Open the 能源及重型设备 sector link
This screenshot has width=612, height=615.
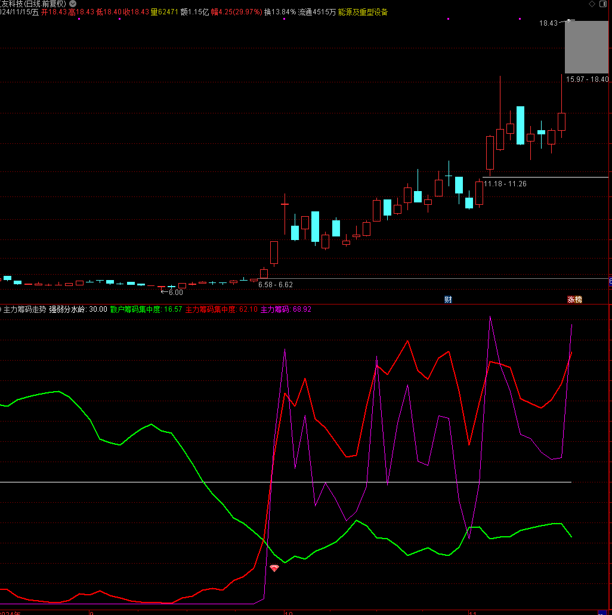point(363,12)
